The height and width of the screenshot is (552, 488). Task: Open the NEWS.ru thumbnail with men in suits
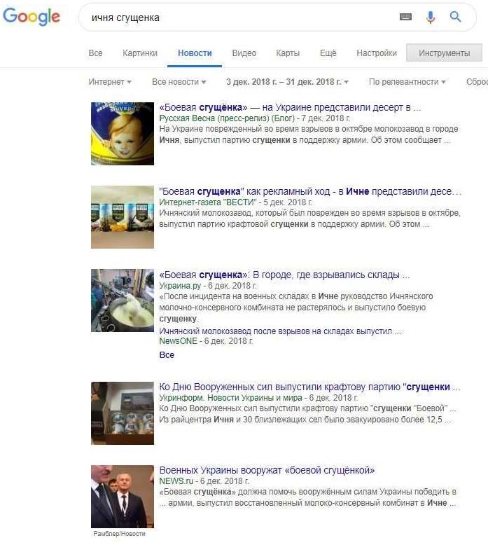click(123, 497)
